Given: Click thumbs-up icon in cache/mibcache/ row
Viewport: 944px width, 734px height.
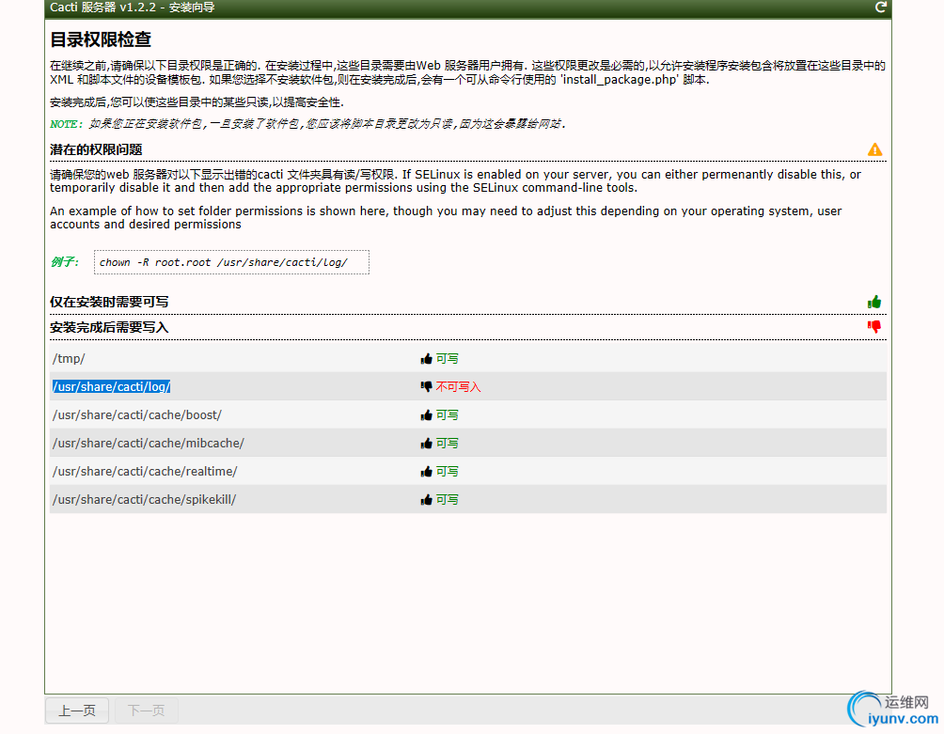Looking at the screenshot, I should tap(426, 444).
